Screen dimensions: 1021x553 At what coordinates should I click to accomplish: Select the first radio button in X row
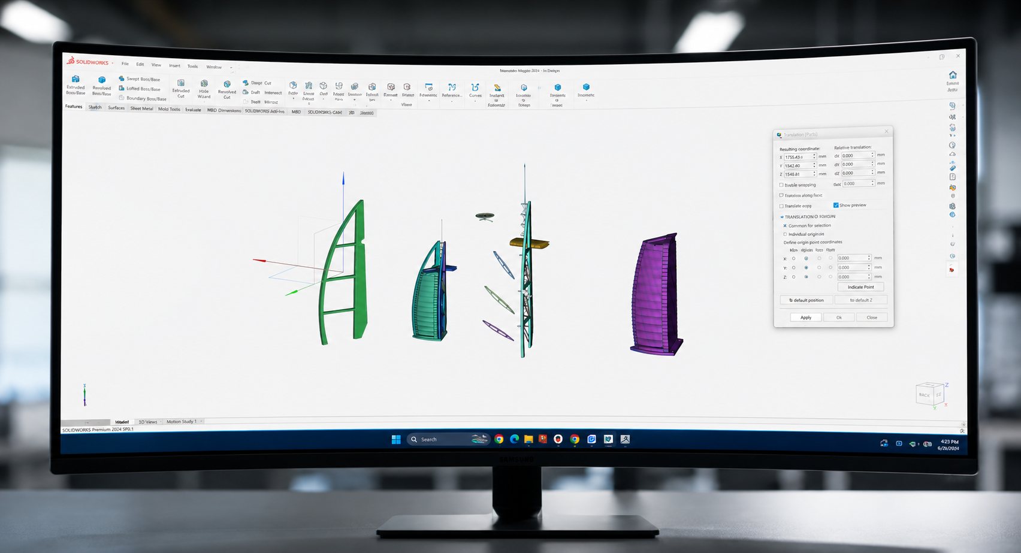[793, 258]
